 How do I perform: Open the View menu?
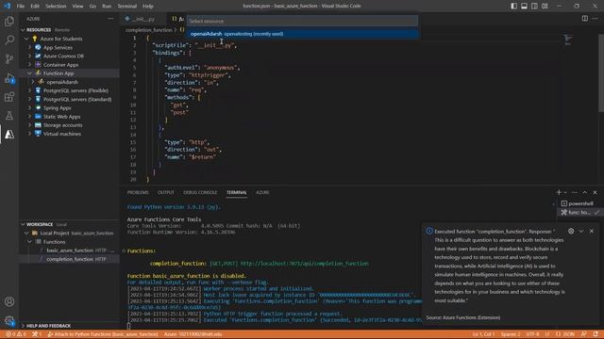point(77,7)
